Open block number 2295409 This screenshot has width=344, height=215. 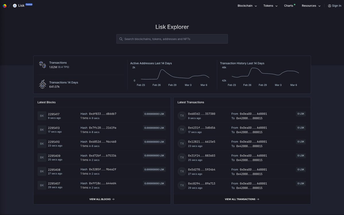54,156
